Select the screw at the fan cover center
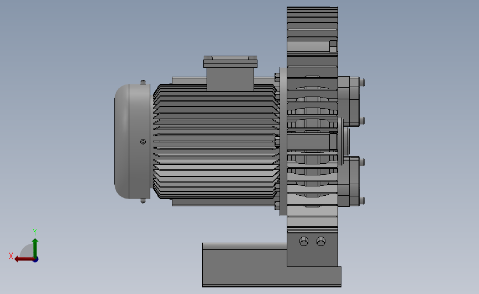Viewport: 479px width, 294px height. point(143,142)
